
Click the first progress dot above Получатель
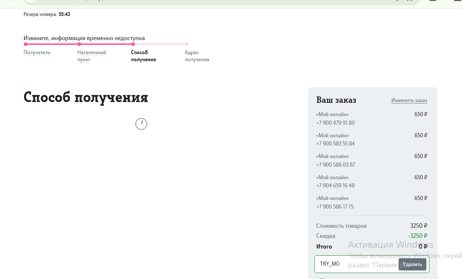(x=26, y=44)
